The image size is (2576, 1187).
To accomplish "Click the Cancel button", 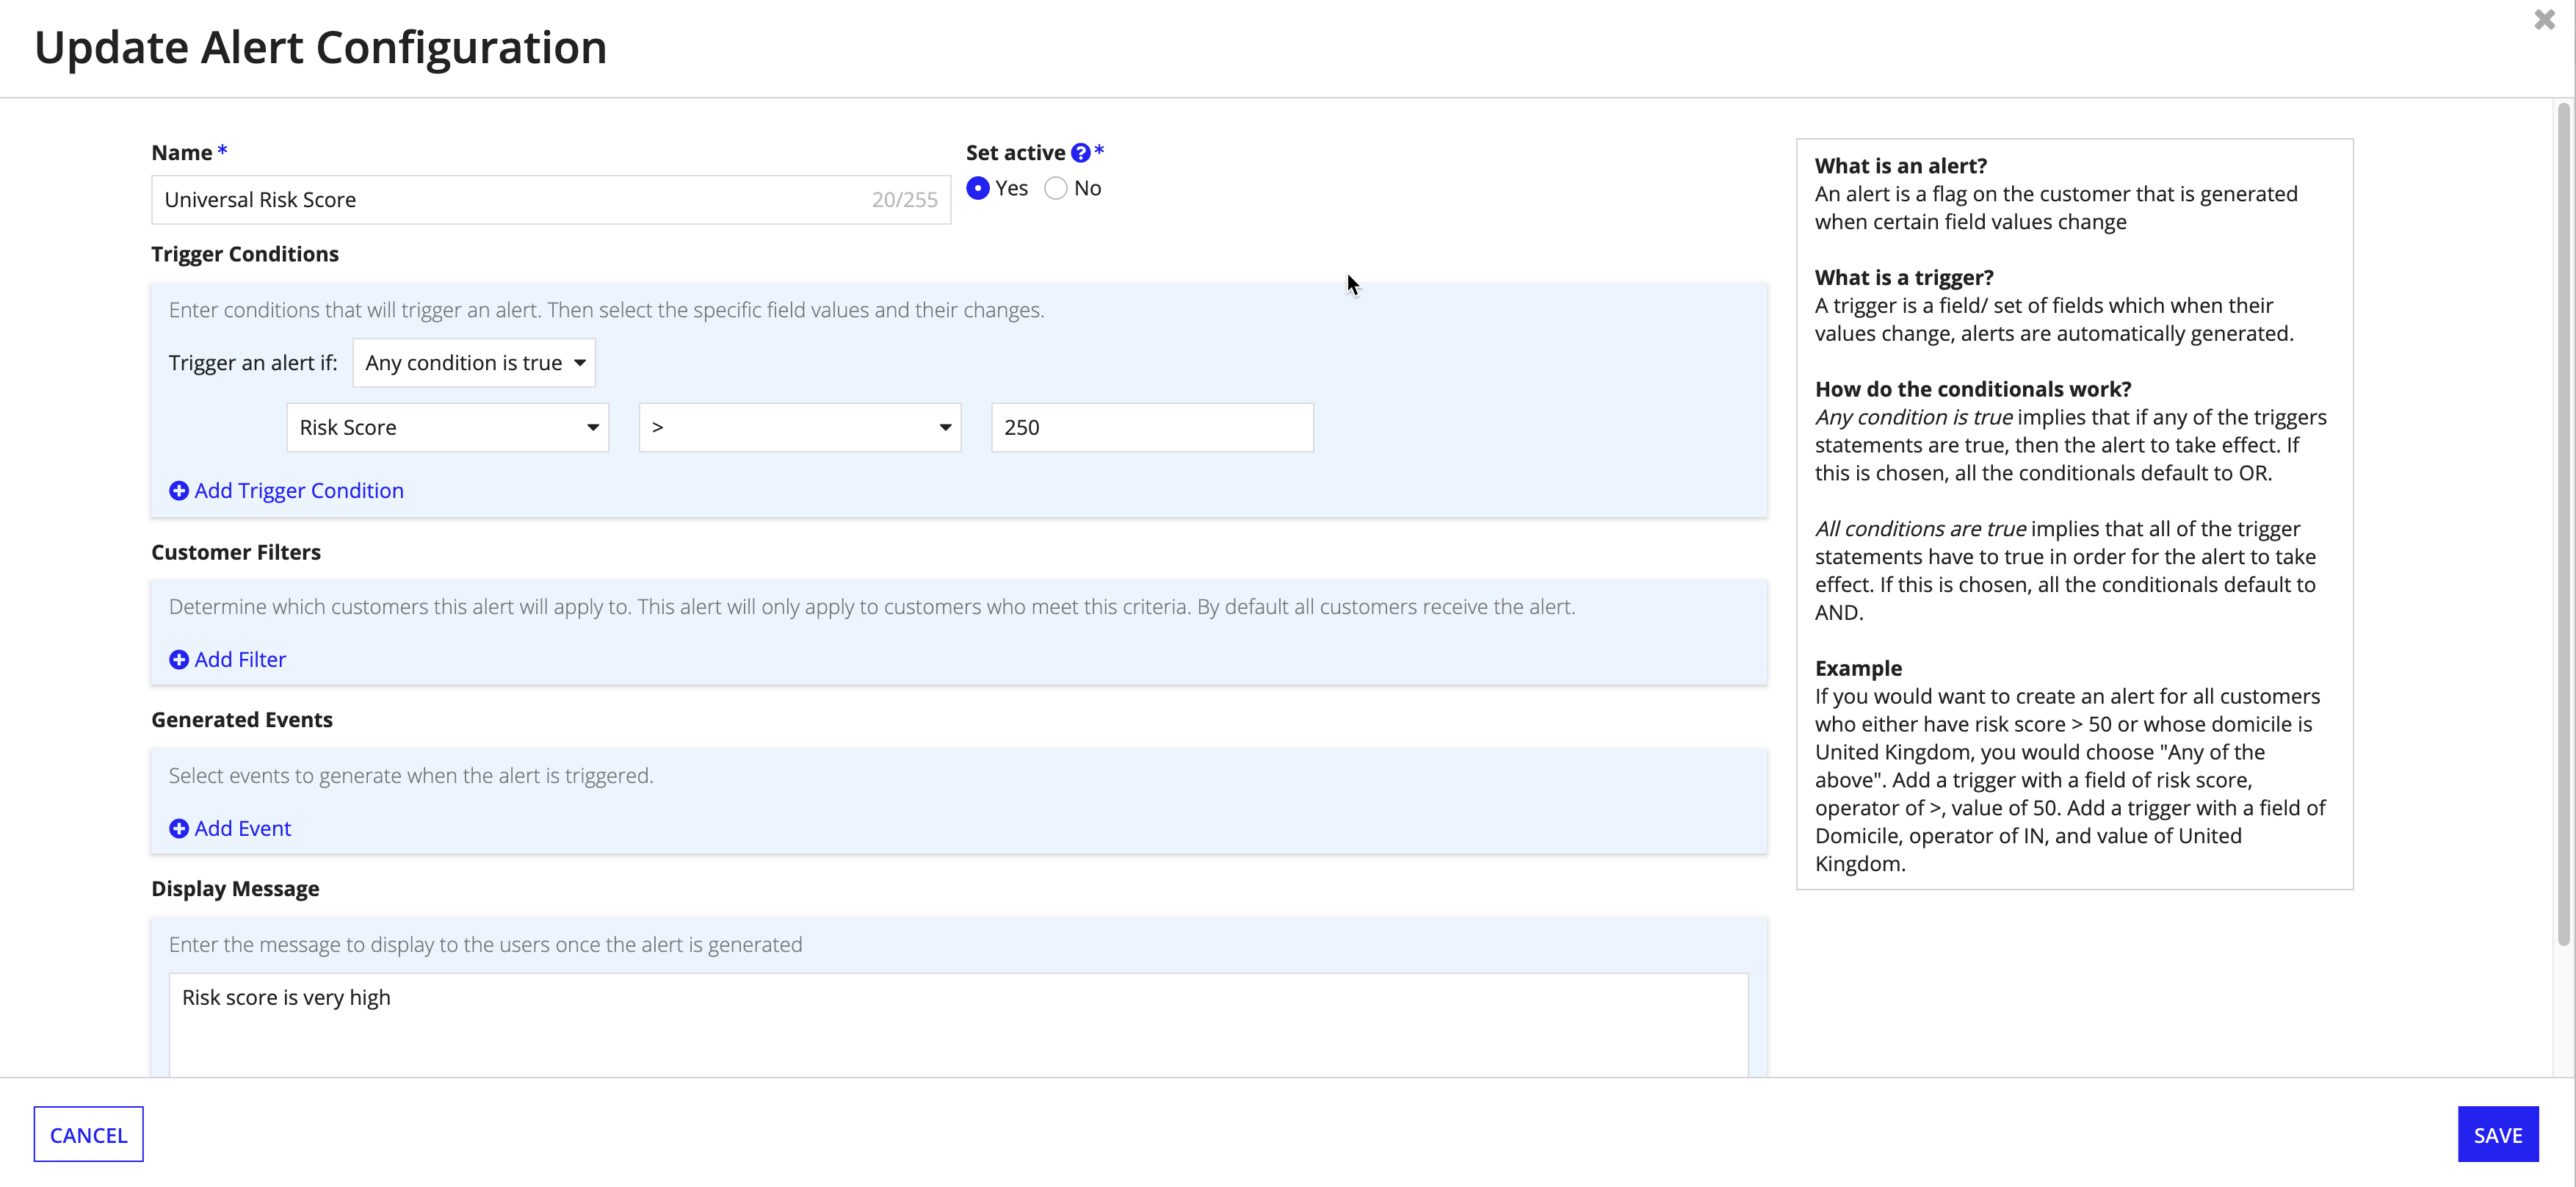I will [x=89, y=1135].
